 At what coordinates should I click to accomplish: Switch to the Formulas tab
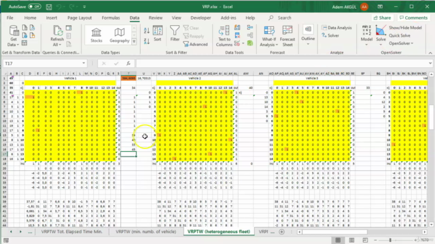[111, 18]
